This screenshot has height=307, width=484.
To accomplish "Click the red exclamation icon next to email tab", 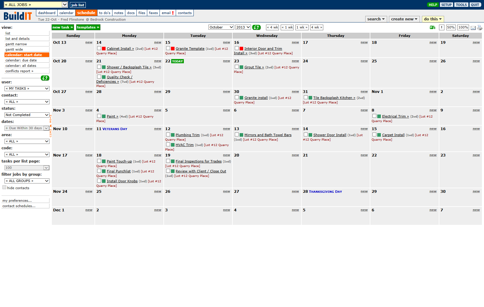I will click(173, 13).
